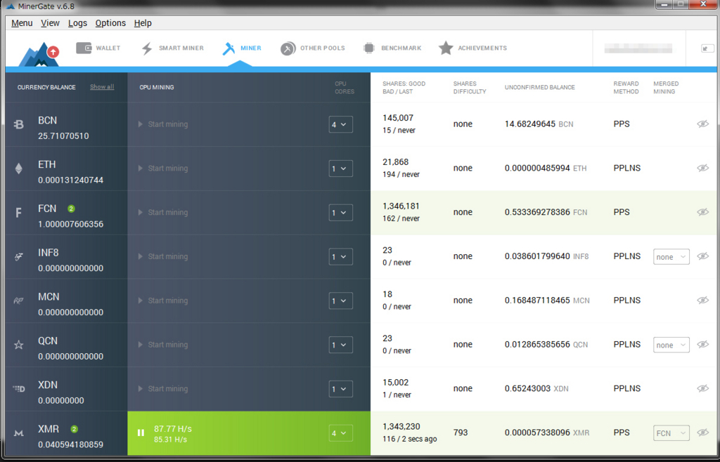Click the green badge next to FCN
720x462 pixels.
71,209
